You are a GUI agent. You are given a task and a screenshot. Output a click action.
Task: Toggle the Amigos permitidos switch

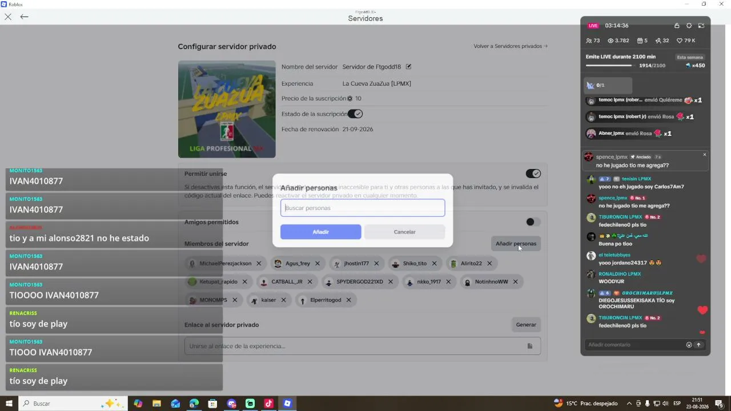tap(533, 222)
